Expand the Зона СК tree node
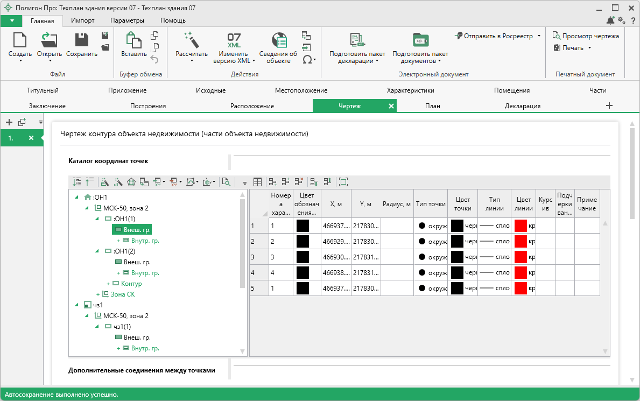 [x=98, y=294]
